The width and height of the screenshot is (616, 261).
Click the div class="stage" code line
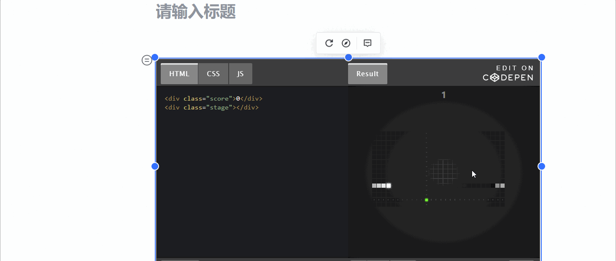(x=211, y=107)
